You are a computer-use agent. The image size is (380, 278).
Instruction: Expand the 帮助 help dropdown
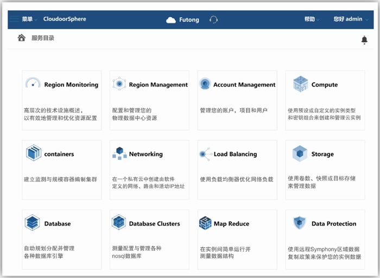(312, 19)
